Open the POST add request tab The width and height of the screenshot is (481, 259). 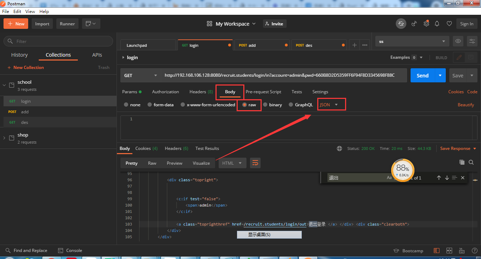coord(263,45)
